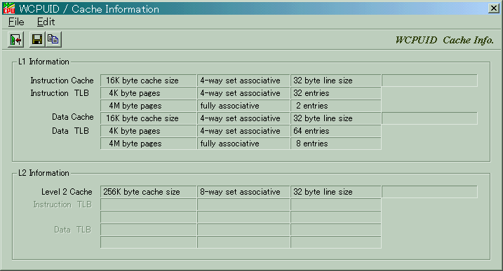The image size is (503, 271).
Task: Click the empty field beside Level 2 line size
Action: (429, 192)
